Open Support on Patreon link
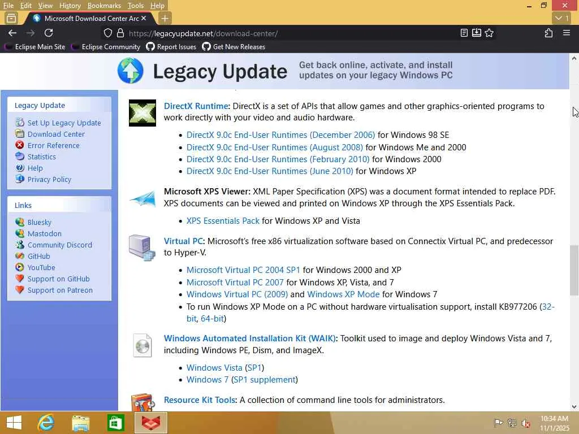This screenshot has width=579, height=434. click(60, 290)
